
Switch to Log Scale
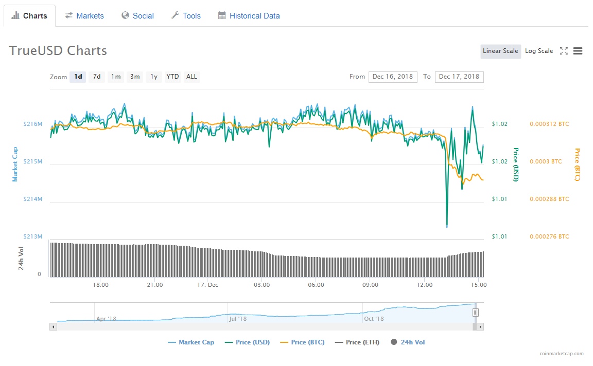[539, 51]
